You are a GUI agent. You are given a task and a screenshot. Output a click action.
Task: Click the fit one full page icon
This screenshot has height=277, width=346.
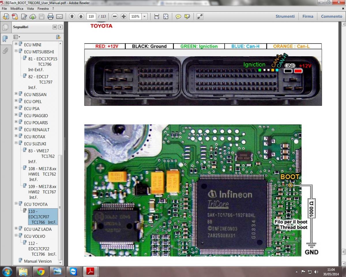pyautogui.click(x=166, y=16)
